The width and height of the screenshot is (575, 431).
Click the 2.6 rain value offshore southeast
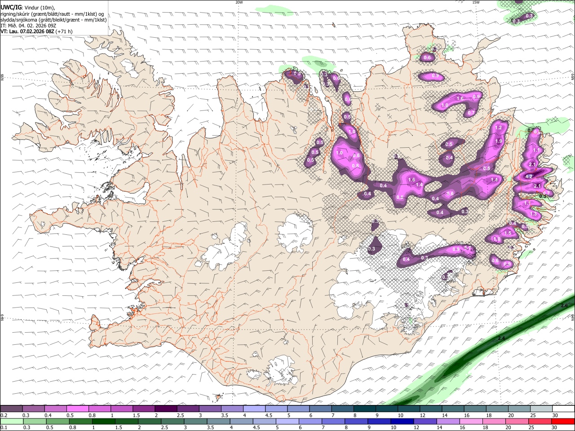pos(565,306)
